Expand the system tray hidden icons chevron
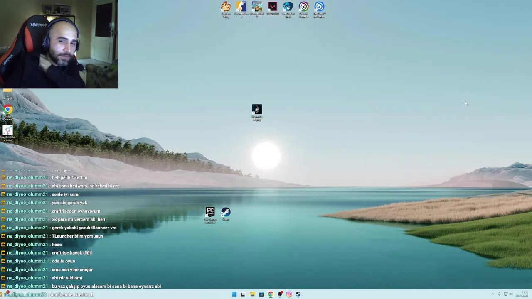This screenshot has width=532, height=299. click(x=493, y=294)
